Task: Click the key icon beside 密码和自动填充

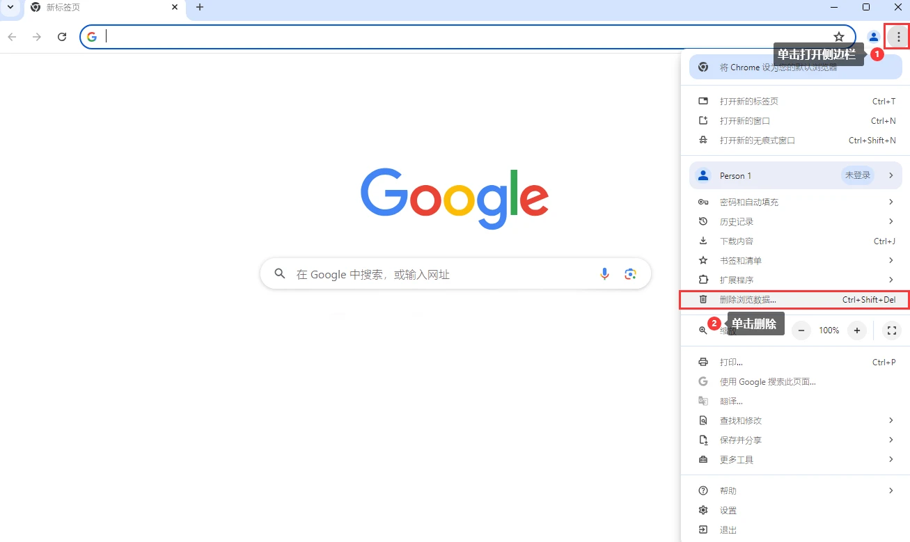Action: pyautogui.click(x=703, y=202)
